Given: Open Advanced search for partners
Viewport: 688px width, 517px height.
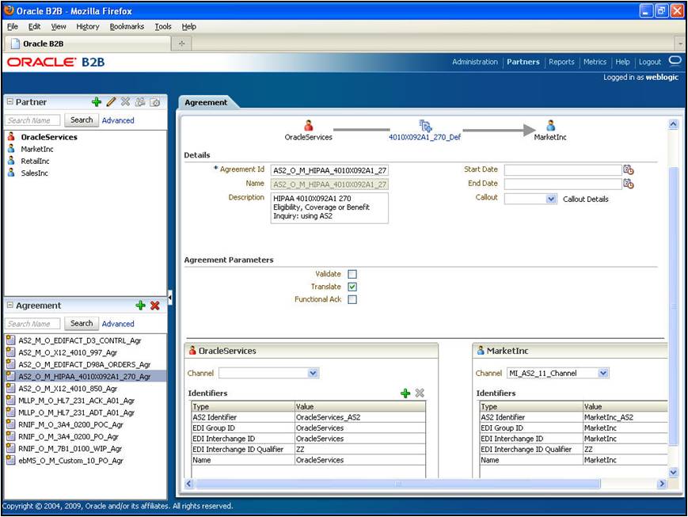Looking at the screenshot, I should click(x=118, y=120).
